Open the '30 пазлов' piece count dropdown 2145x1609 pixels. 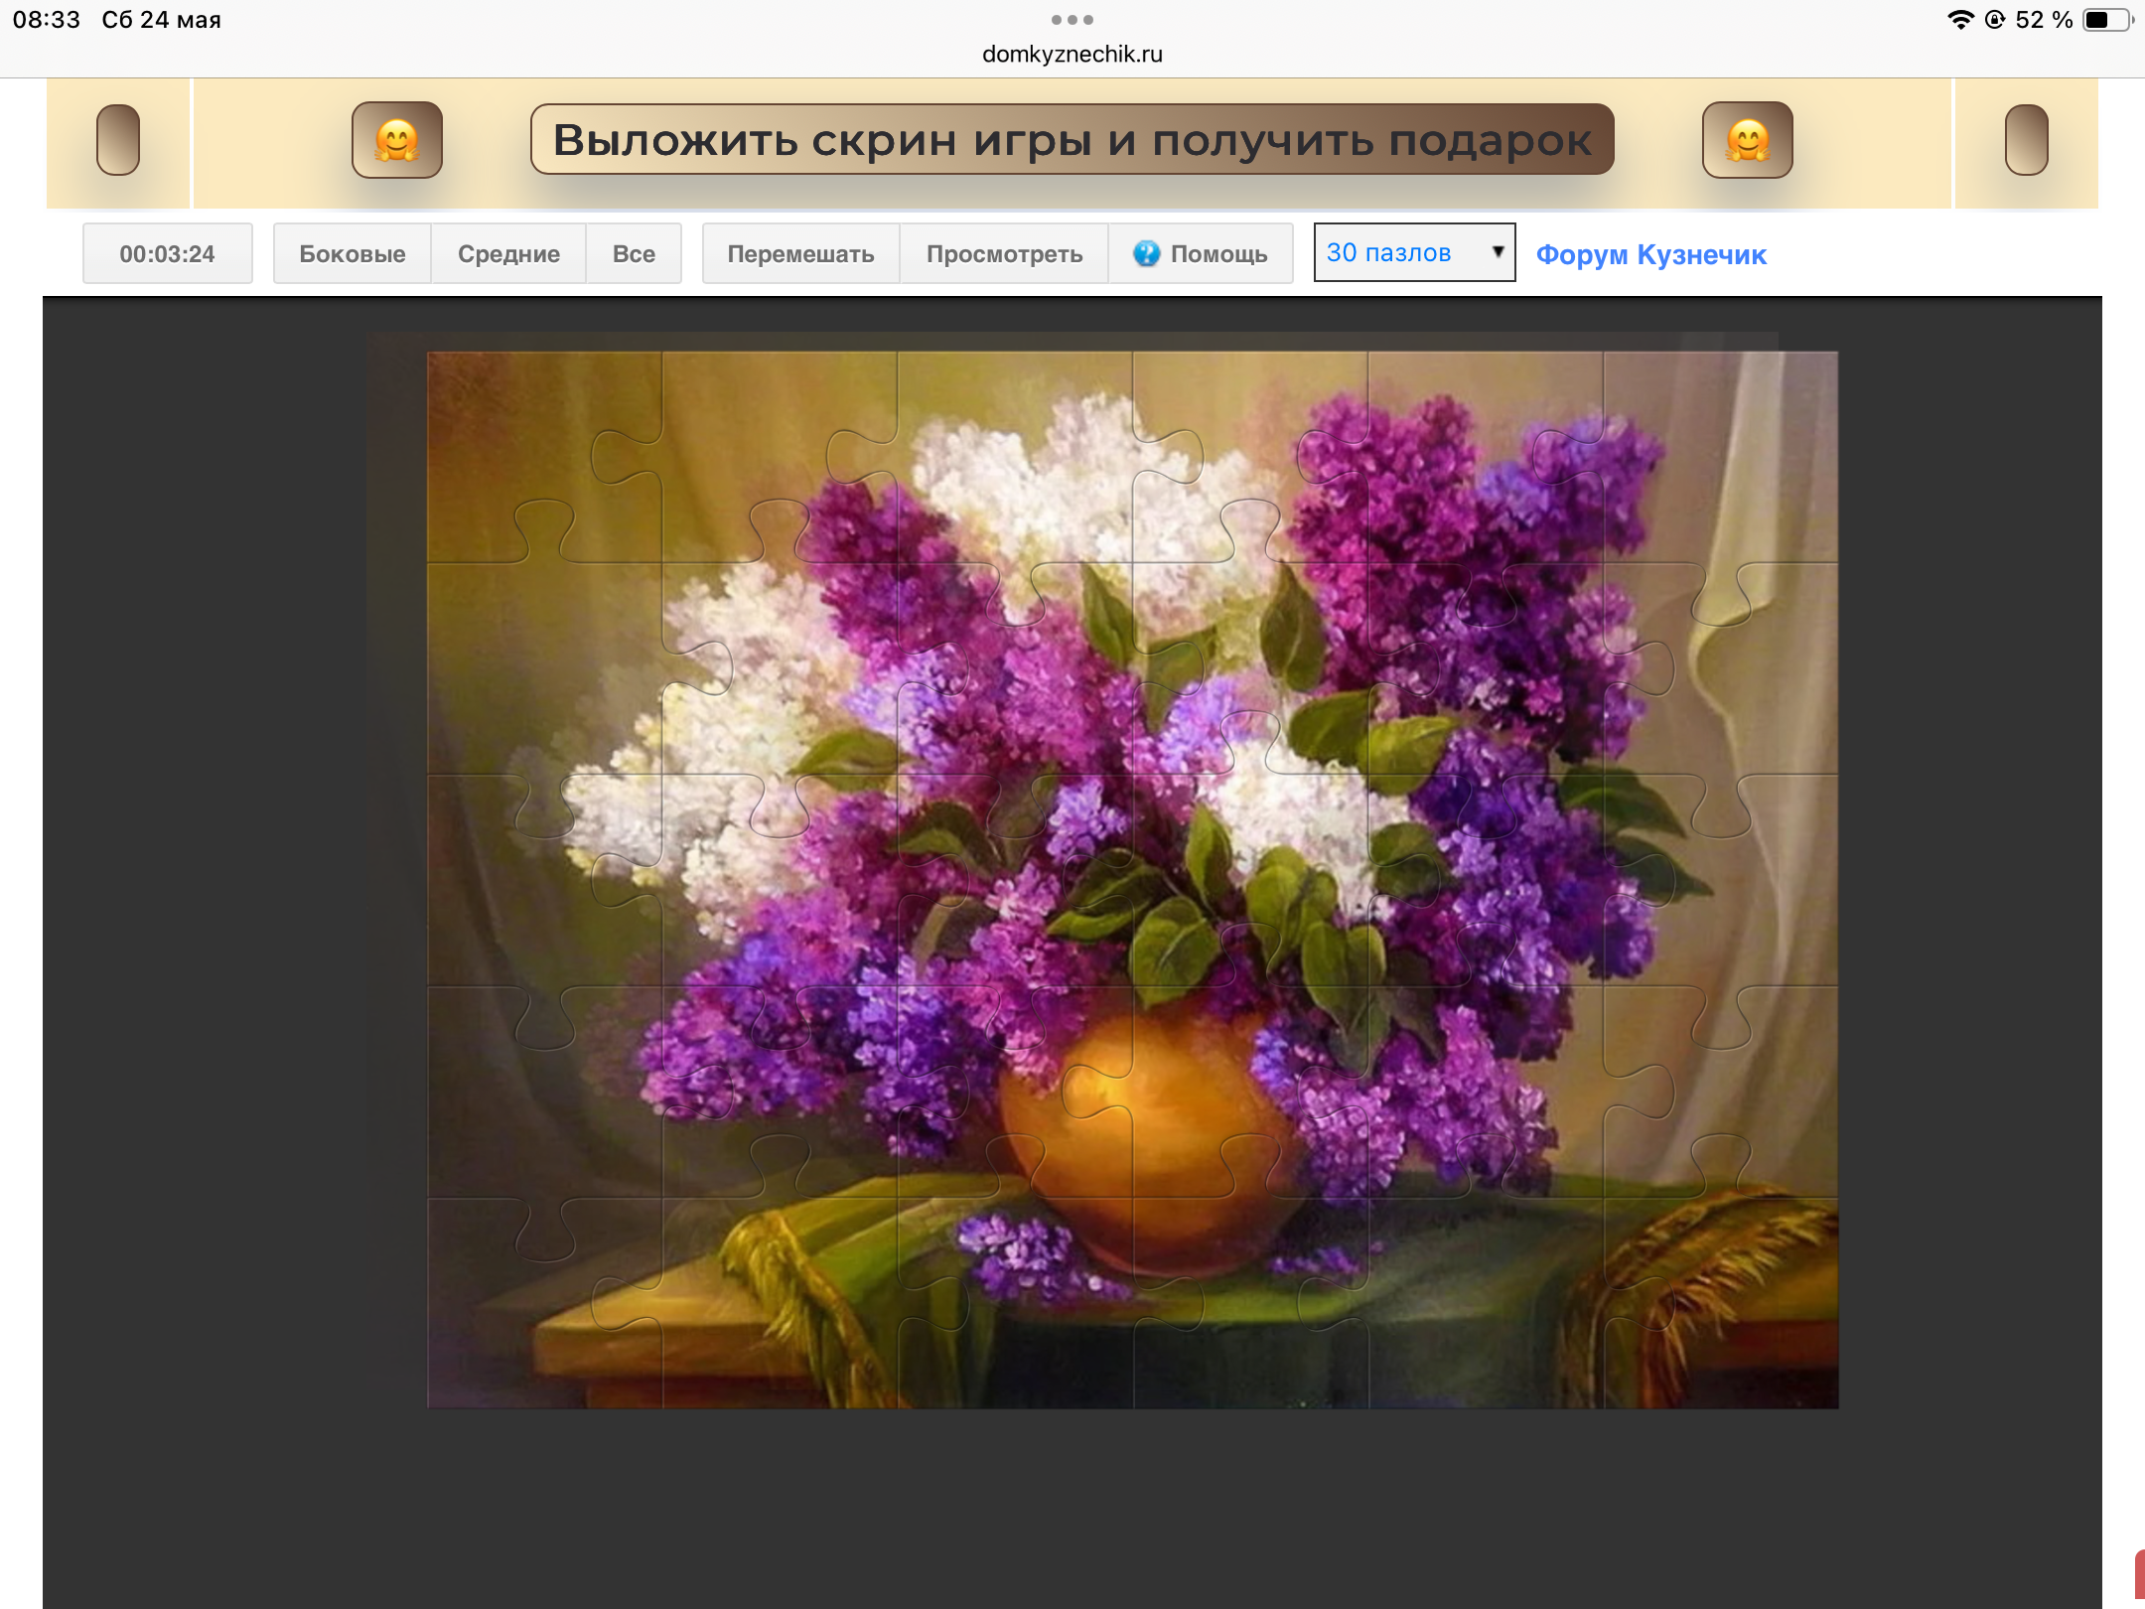coord(1414,252)
